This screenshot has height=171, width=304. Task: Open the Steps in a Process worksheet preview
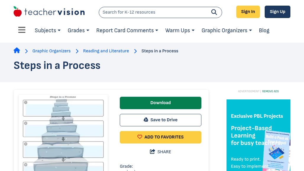click(x=63, y=133)
